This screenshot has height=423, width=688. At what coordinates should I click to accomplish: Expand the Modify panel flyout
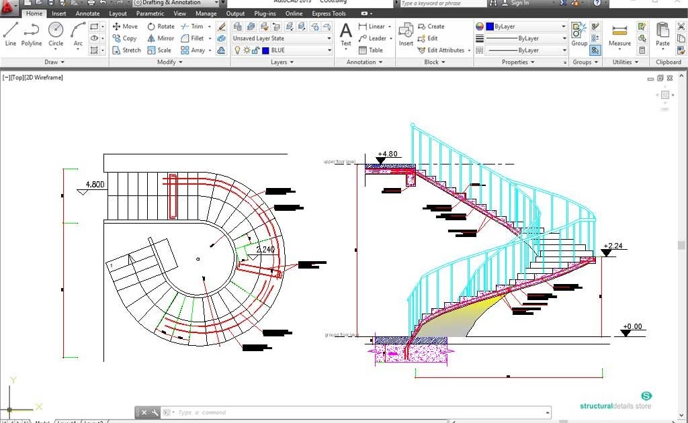click(170, 62)
